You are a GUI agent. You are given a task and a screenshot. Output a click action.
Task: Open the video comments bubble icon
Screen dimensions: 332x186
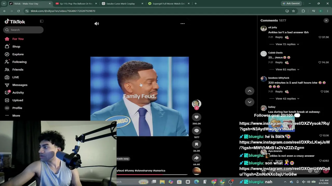tap(196, 131)
